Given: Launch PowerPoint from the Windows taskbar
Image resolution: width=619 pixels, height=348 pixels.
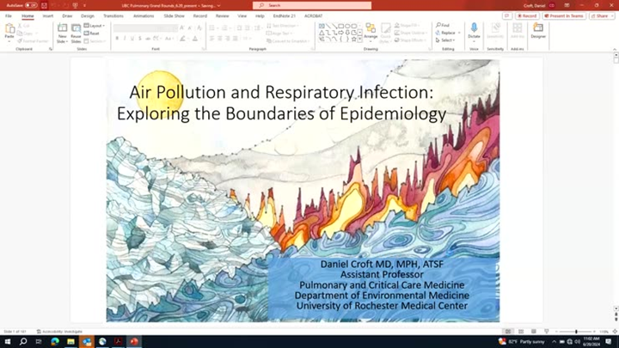Looking at the screenshot, I should point(134,341).
